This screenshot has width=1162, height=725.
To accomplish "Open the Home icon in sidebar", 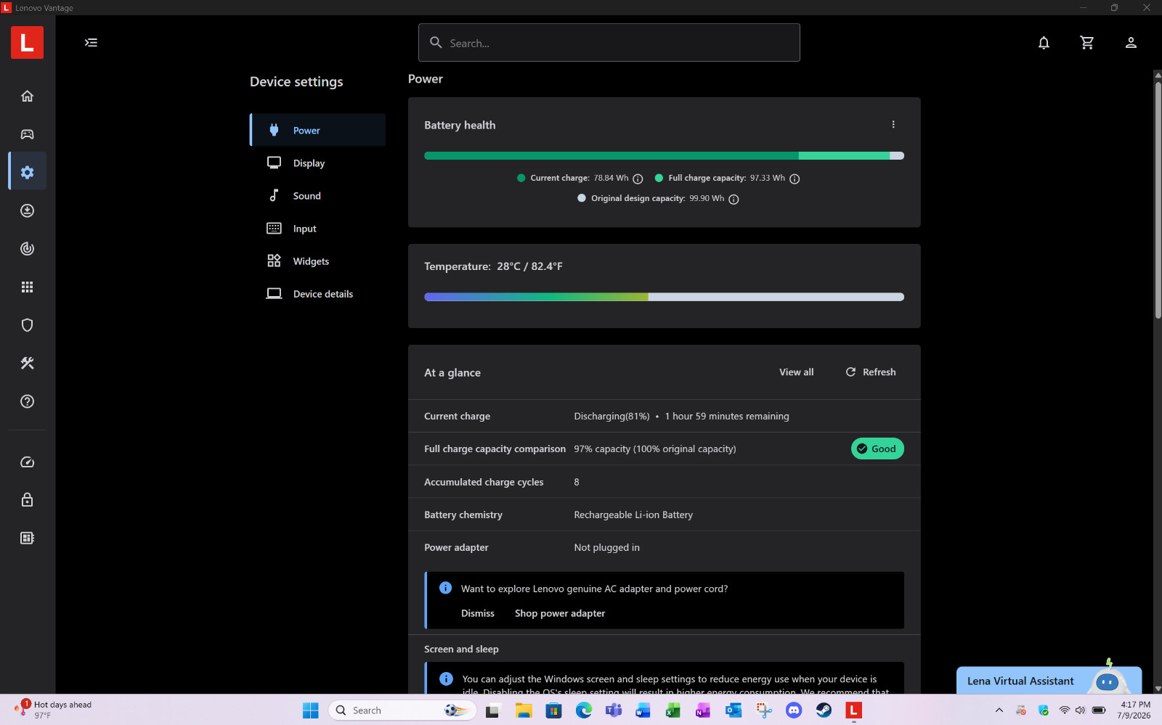I will [27, 96].
